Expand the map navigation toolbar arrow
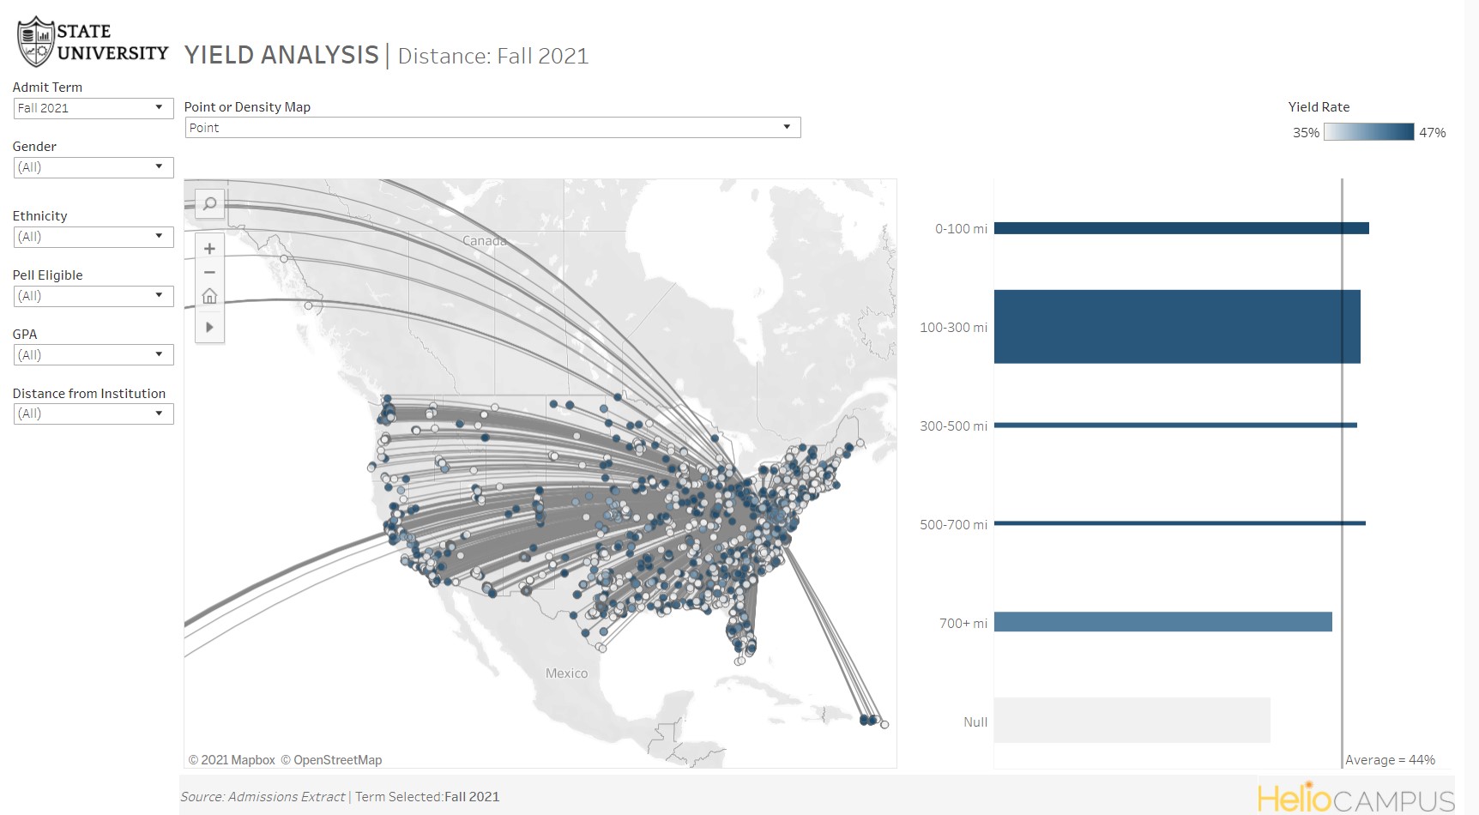This screenshot has width=1479, height=815. pos(209,327)
